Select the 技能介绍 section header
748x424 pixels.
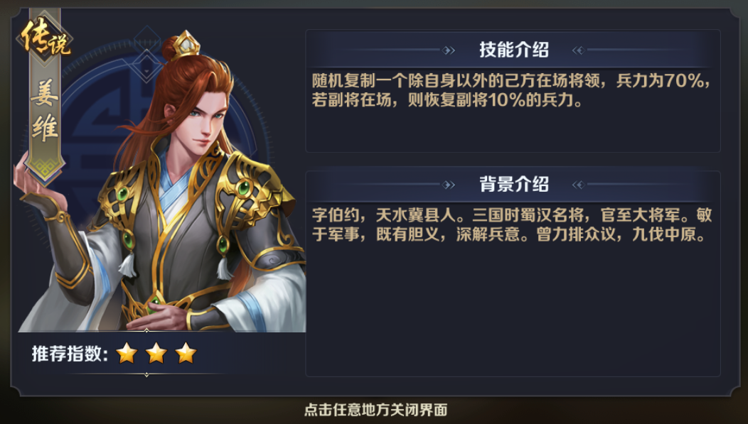click(x=513, y=50)
